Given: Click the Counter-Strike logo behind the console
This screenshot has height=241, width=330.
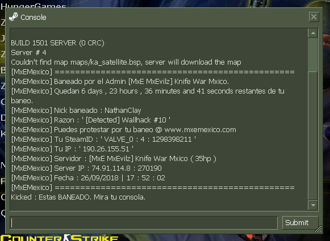Looking at the screenshot, I should click(60, 238).
